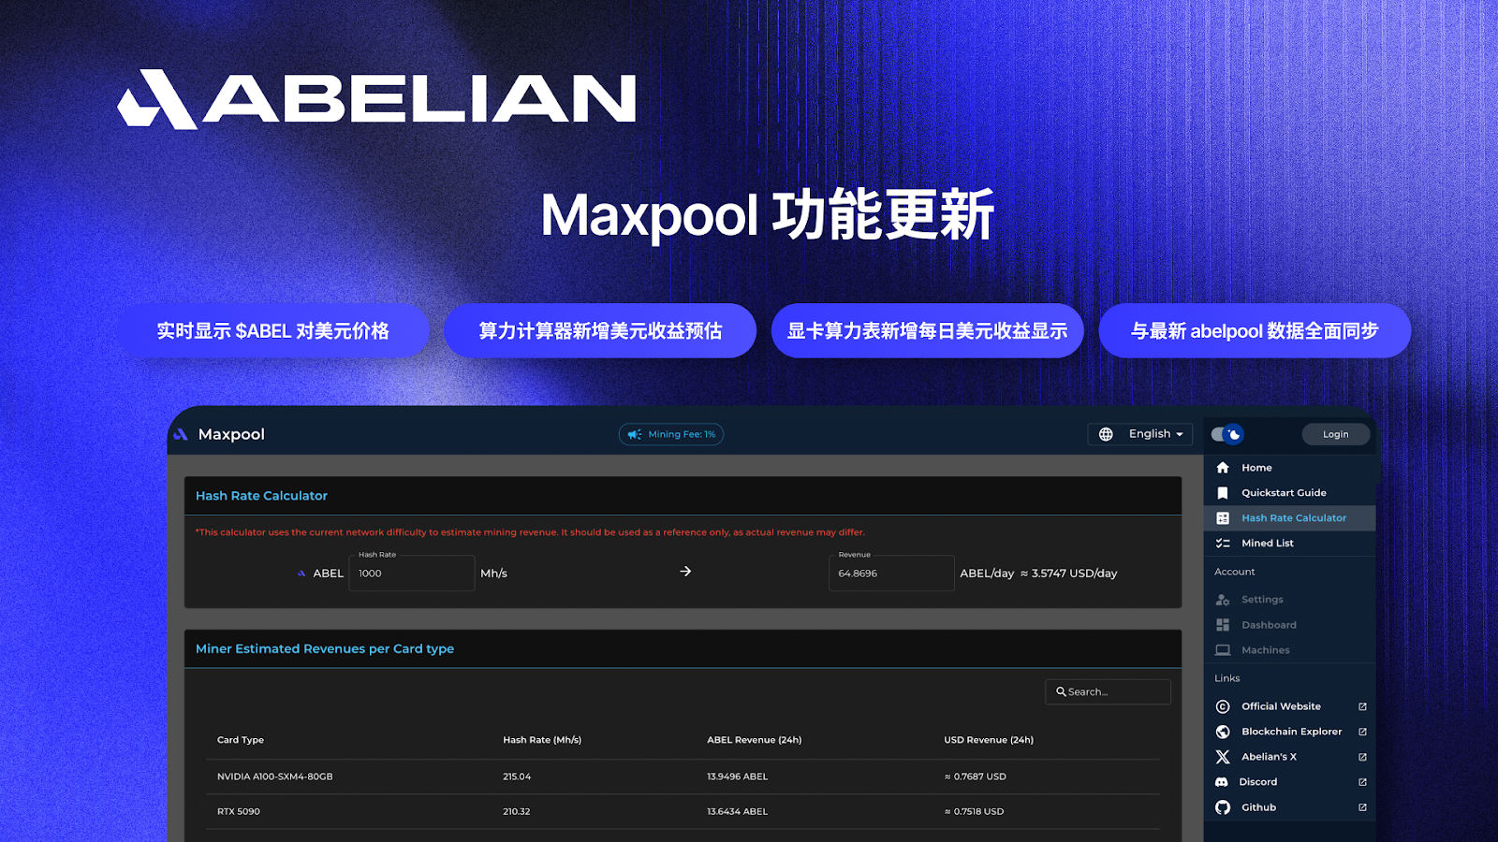Open the Github link
The width and height of the screenshot is (1498, 842).
pyautogui.click(x=1258, y=807)
